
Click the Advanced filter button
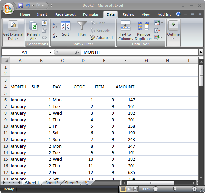click(102, 38)
